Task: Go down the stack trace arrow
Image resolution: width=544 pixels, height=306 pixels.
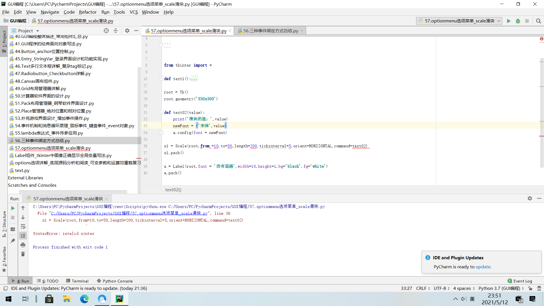Action: [x=23, y=217]
